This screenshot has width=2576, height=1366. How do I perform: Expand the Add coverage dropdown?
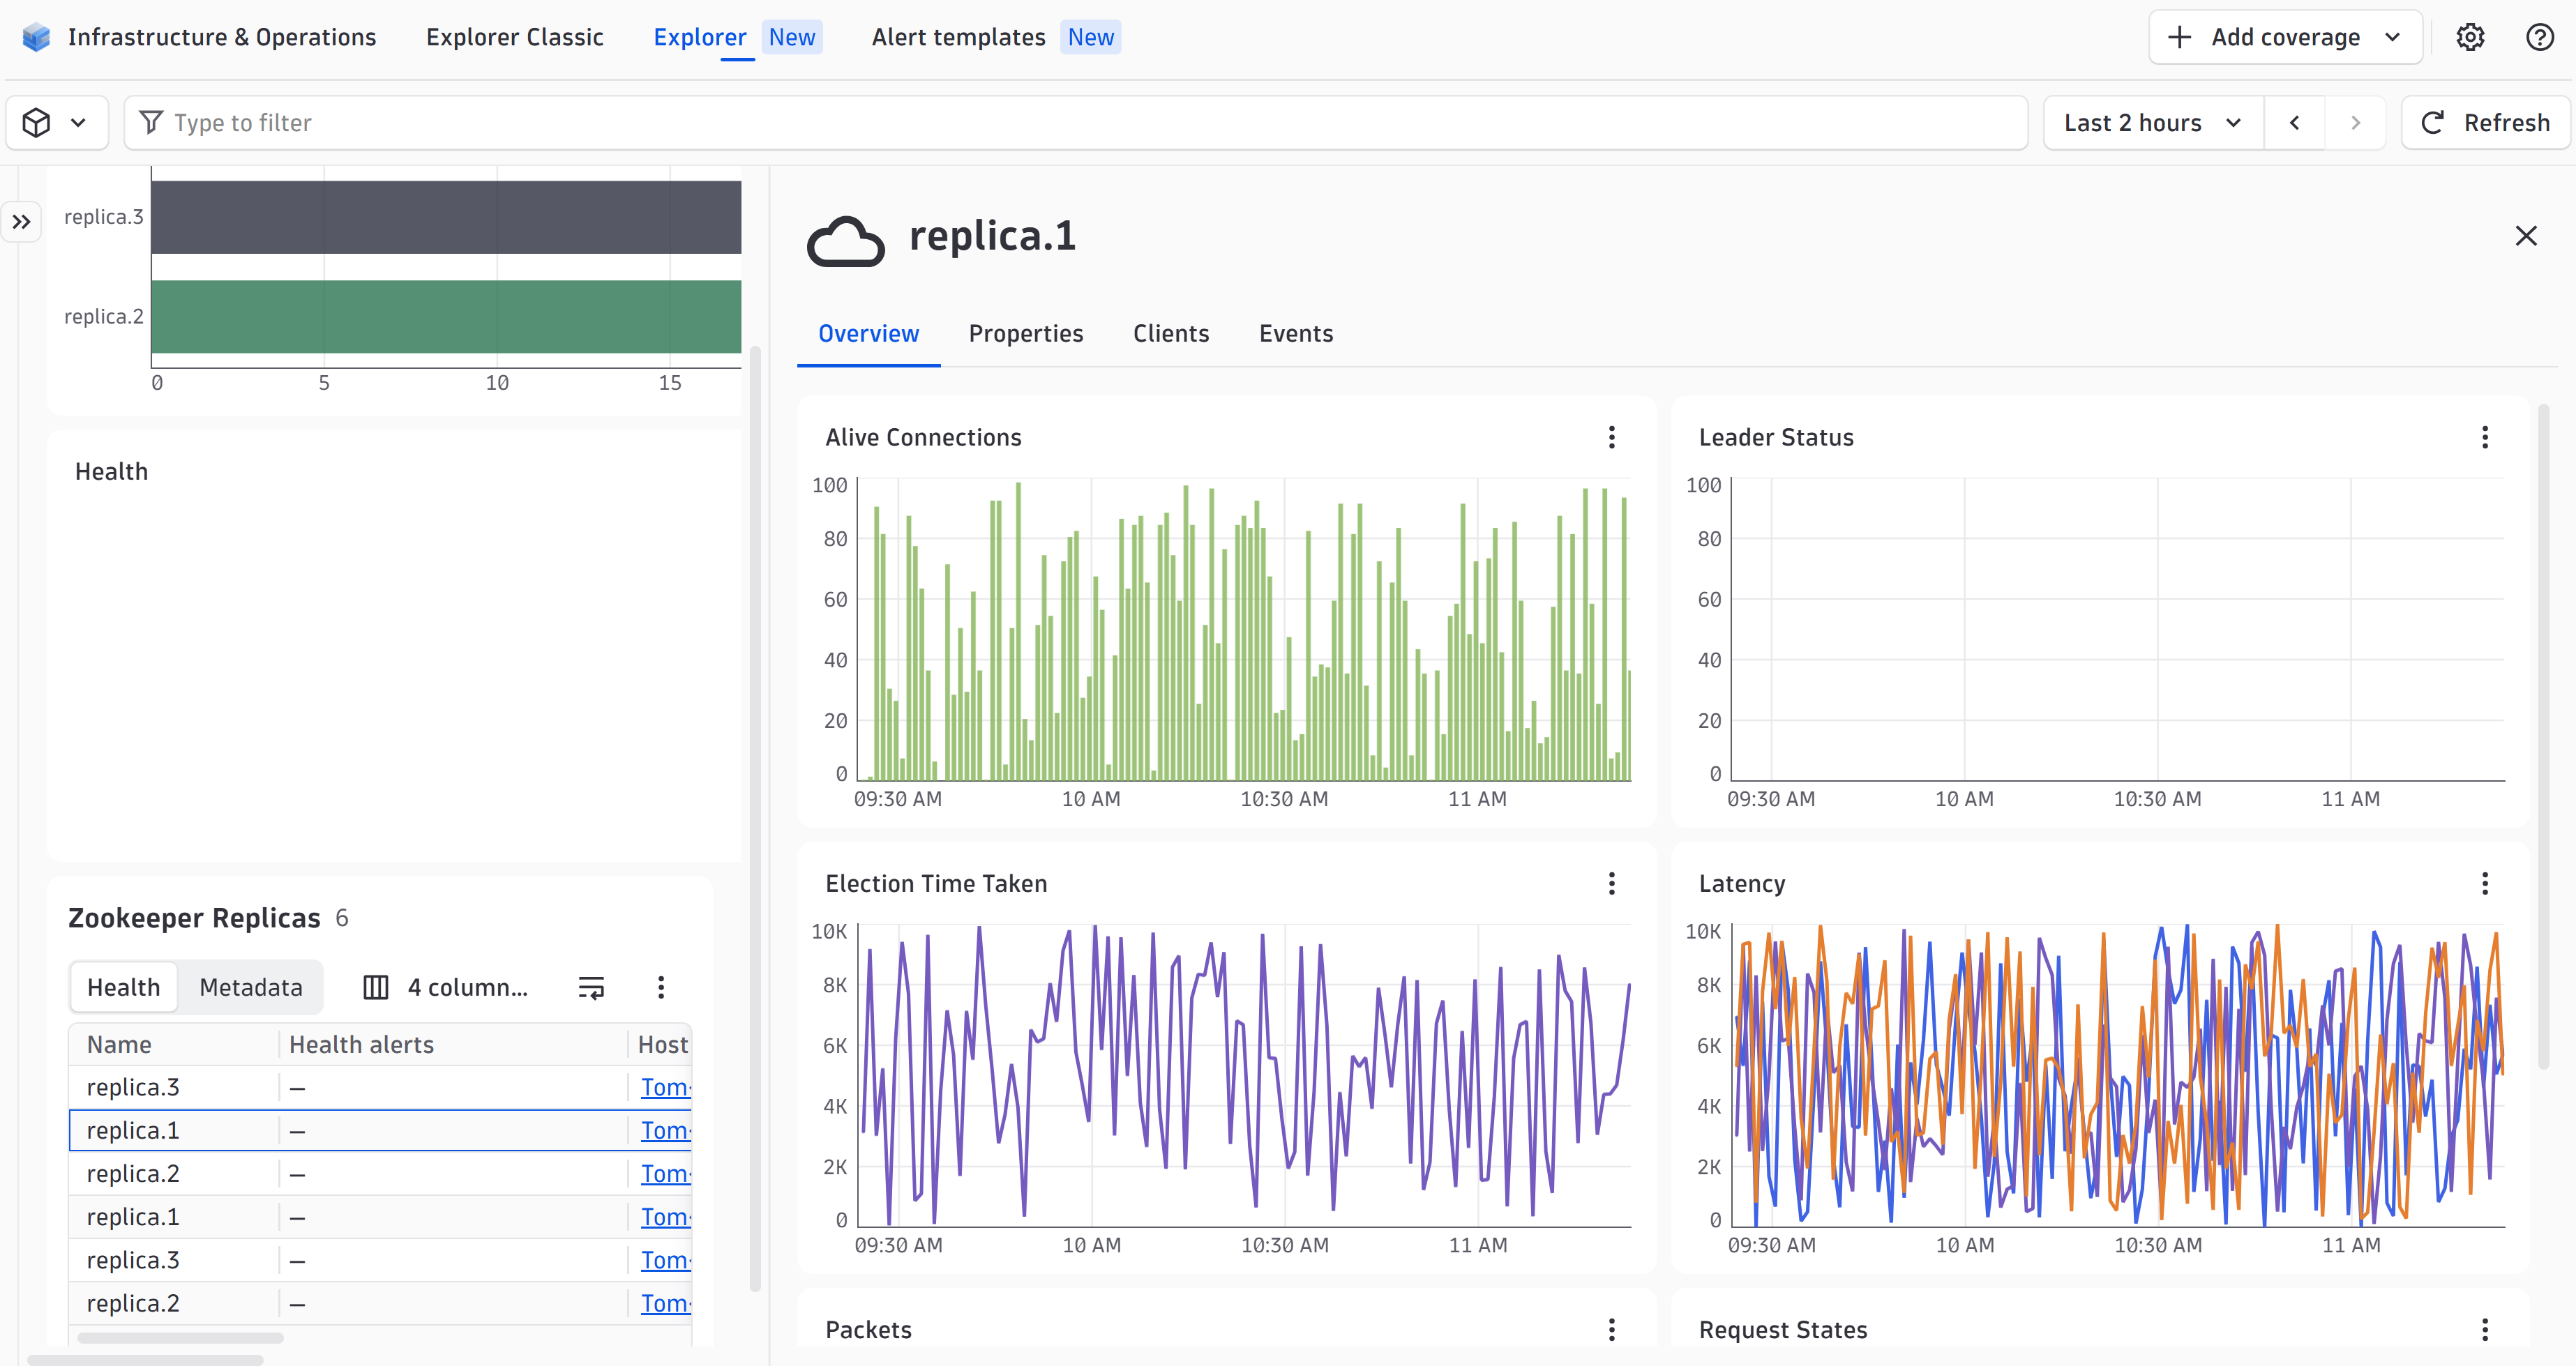(x=2286, y=37)
